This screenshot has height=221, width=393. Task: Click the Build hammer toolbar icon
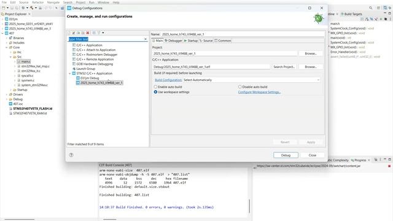coord(31,8)
